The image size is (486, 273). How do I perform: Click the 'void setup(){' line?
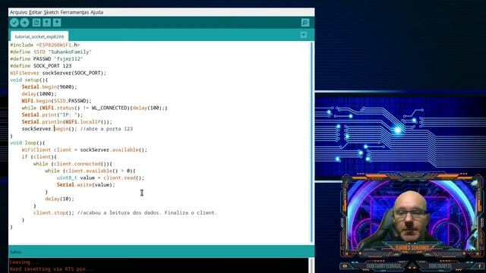[x=29, y=80]
